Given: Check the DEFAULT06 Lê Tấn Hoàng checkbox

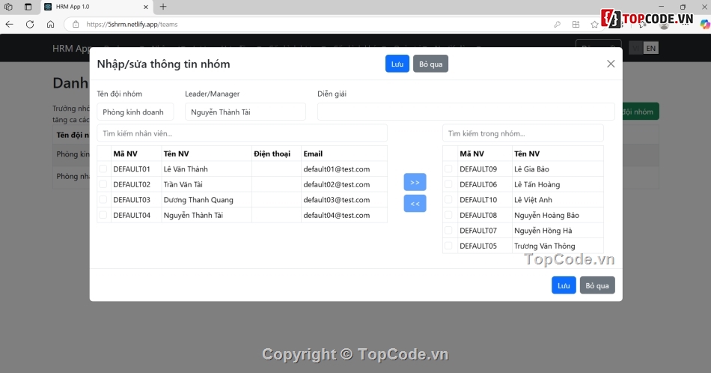Looking at the screenshot, I should 448,184.
